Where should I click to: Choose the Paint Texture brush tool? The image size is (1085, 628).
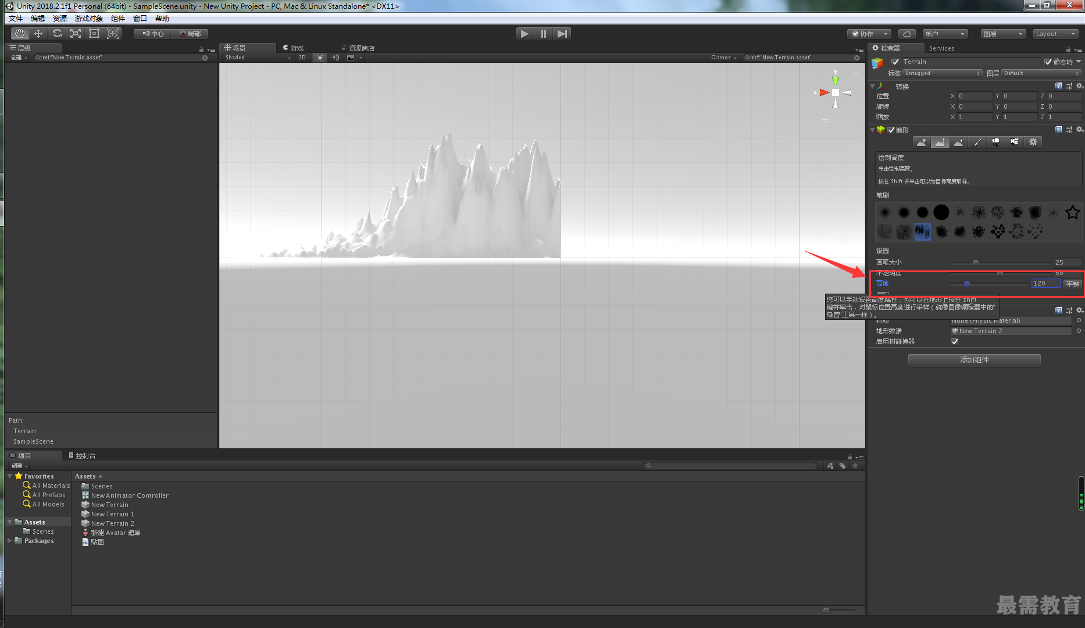pyautogui.click(x=977, y=142)
